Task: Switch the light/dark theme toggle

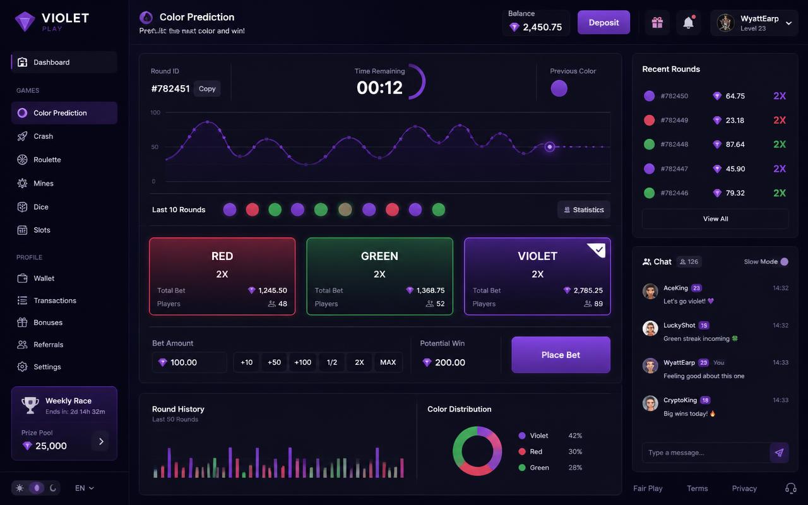Action: point(37,488)
